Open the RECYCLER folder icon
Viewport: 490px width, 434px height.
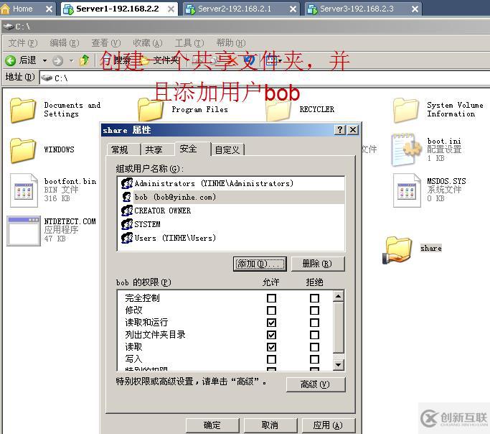278,111
